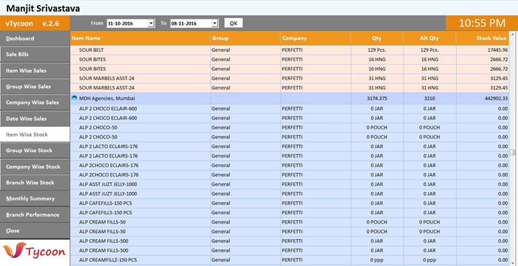Open Item Wise Sales report
518x266 pixels.
tap(34, 71)
